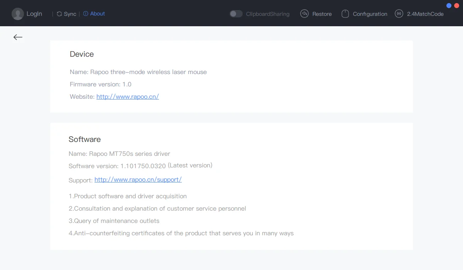
Task: Click the 2.4MatchCode wireless signal icon
Action: (399, 14)
